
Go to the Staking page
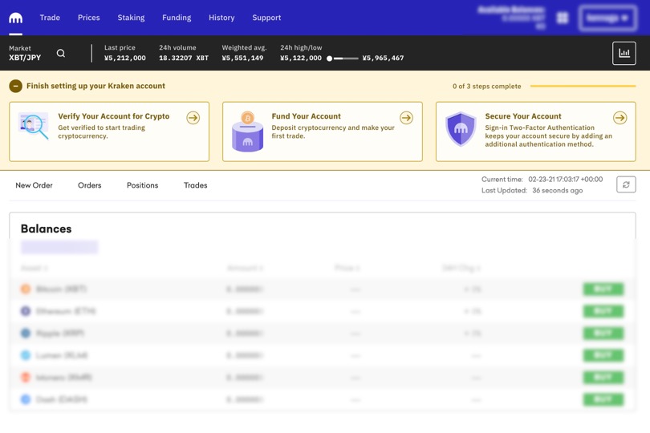[131, 18]
